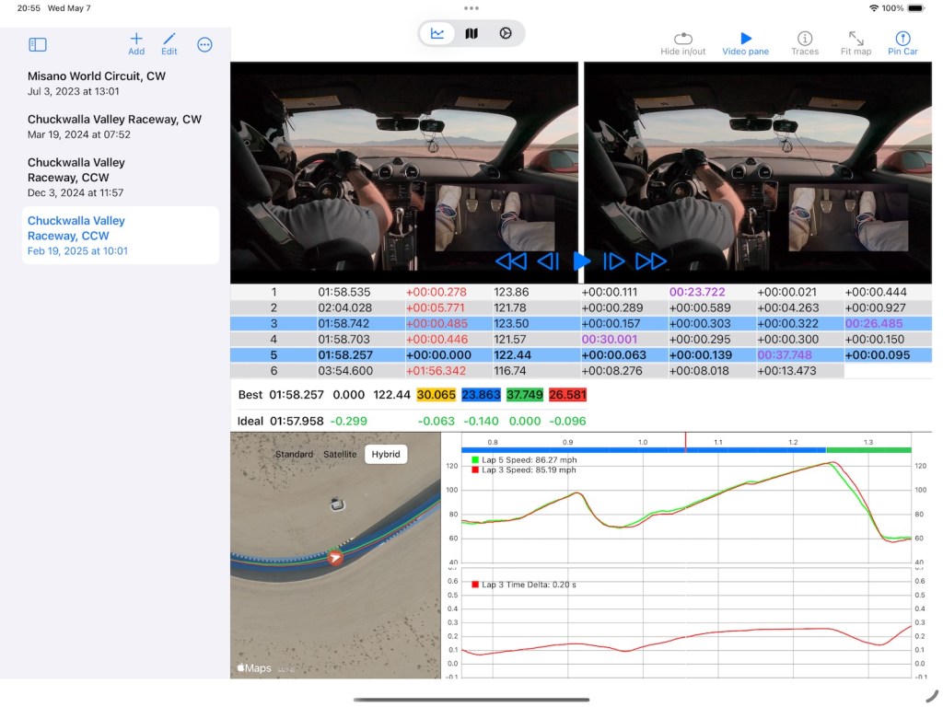This screenshot has width=943, height=707.
Task: Rewind video with double-left arrows
Action: (510, 261)
